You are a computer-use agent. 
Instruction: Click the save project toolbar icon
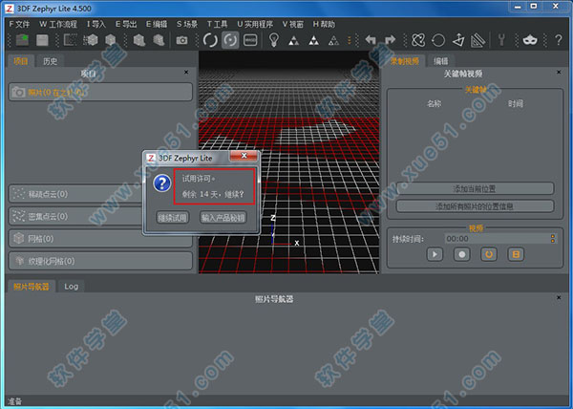tap(42, 40)
